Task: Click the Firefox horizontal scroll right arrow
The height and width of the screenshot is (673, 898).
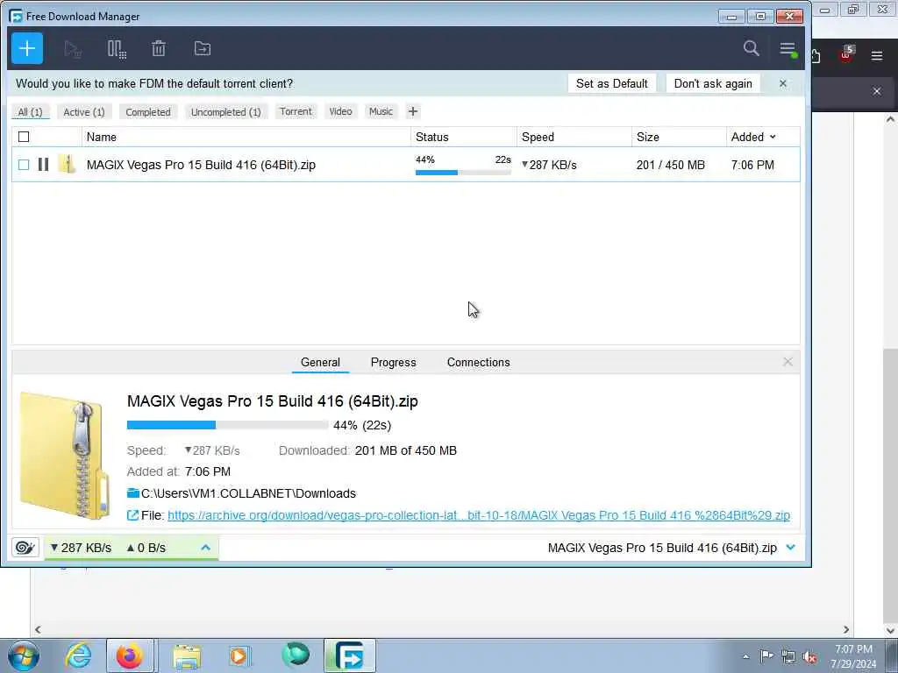Action: (846, 629)
